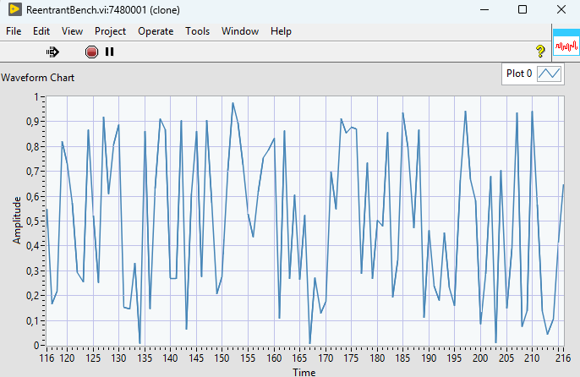Edit the x-axis maximum value 216
580x377 pixels.
click(x=563, y=358)
